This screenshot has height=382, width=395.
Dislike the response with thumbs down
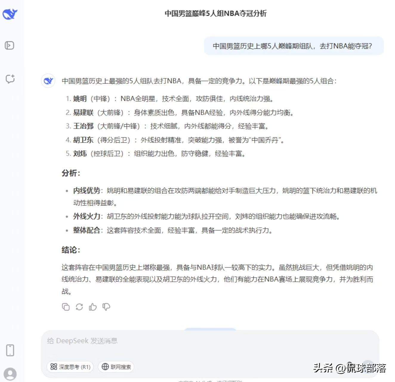(x=106, y=307)
